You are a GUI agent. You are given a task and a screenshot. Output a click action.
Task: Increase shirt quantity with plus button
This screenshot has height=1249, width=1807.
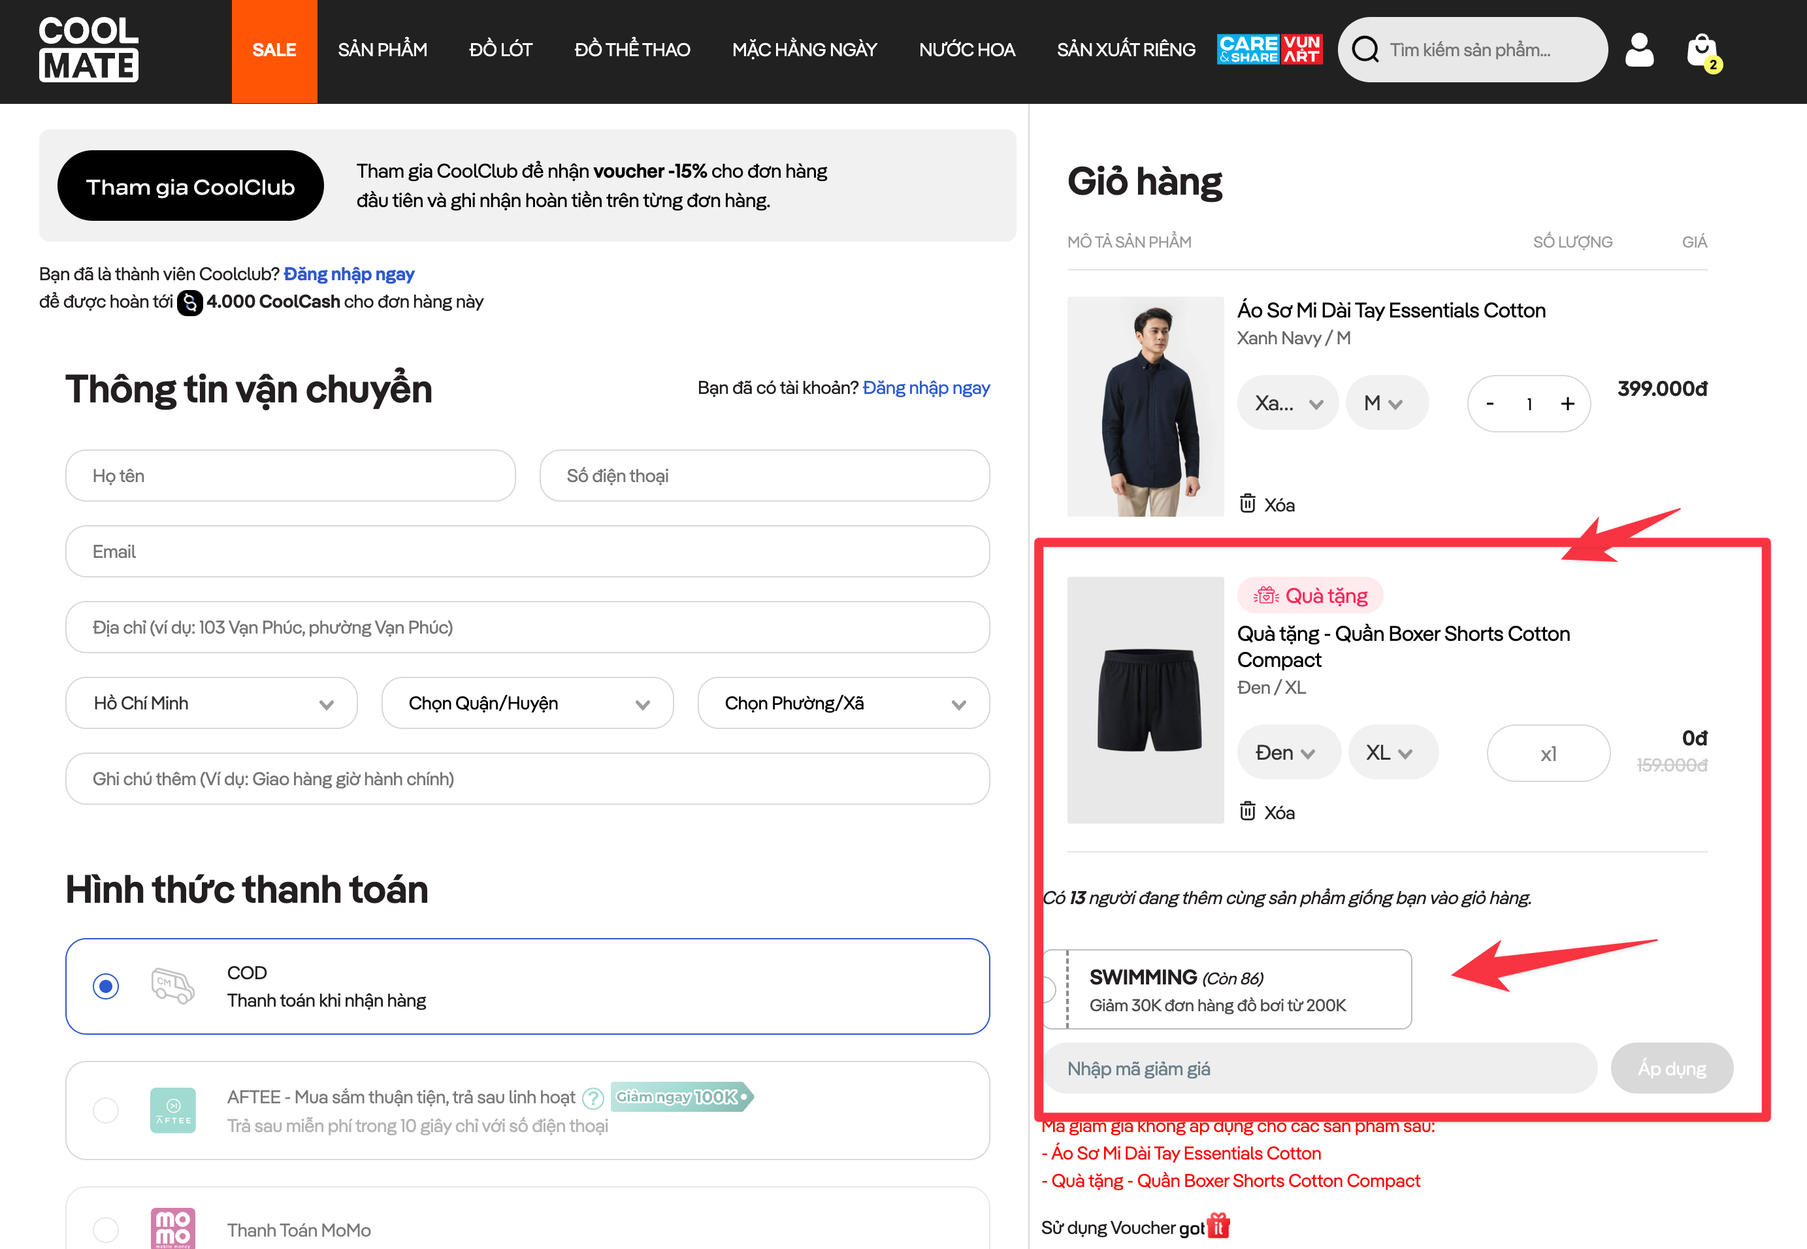1567,404
